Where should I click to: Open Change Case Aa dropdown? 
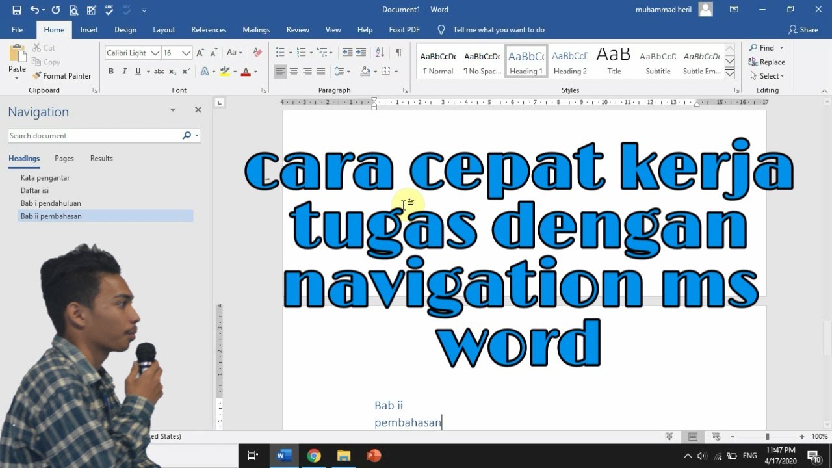234,53
